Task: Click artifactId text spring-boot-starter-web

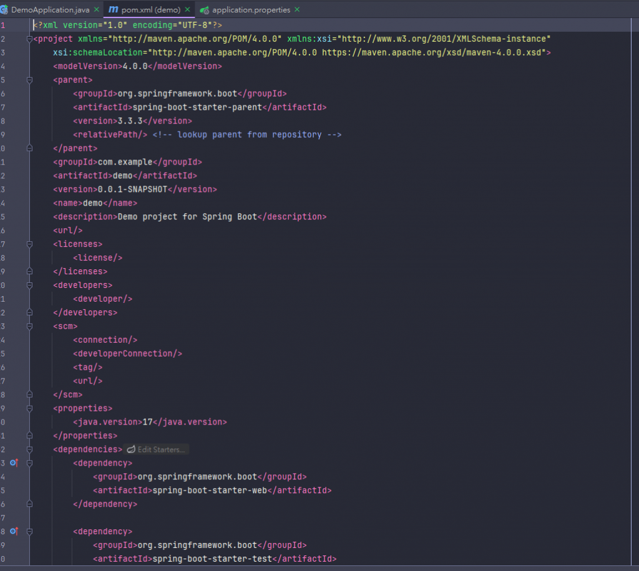Action: (210, 491)
